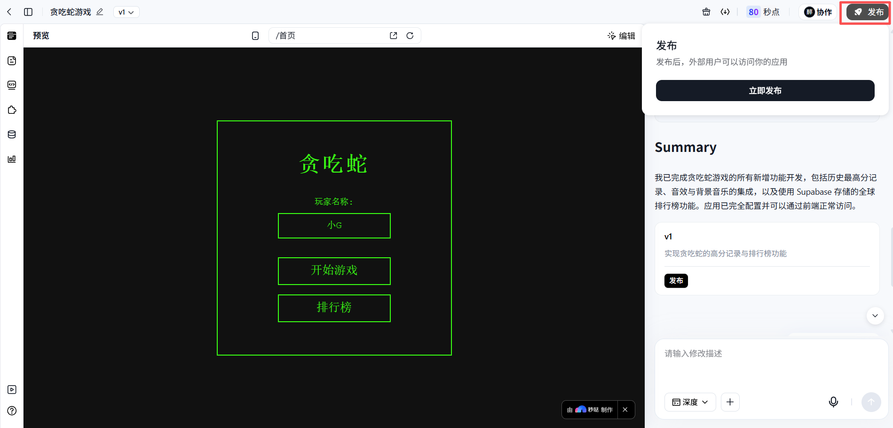This screenshot has width=893, height=428.
Task: Click the scroll-down chevron circle in chat
Action: pos(875,316)
